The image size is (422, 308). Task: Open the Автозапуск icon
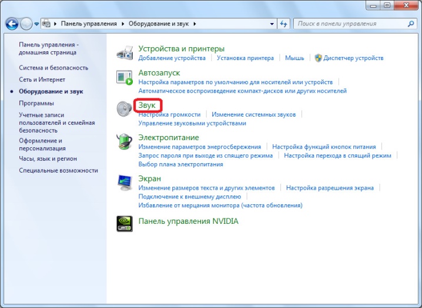125,77
